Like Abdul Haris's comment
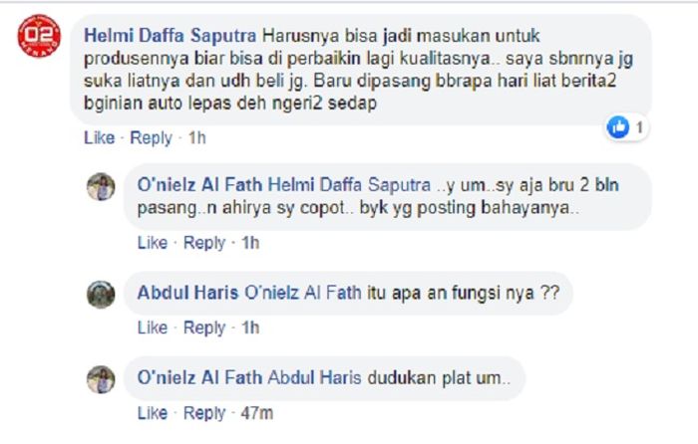The width and height of the screenshot is (698, 444). tap(153, 328)
